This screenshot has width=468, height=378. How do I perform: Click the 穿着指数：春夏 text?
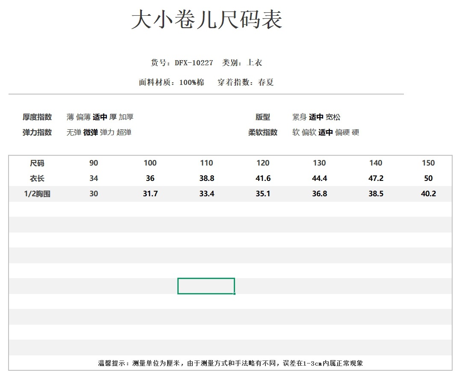[x=246, y=82]
